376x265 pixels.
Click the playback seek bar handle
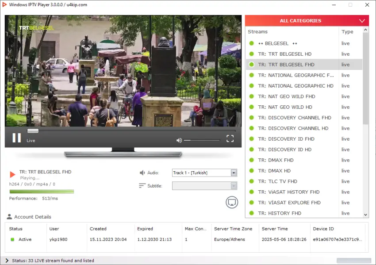[x=33, y=131]
